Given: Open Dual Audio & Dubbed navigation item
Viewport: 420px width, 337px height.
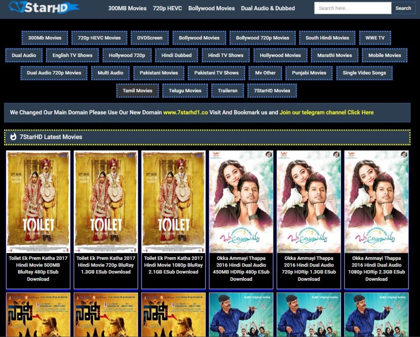Looking at the screenshot, I should (268, 8).
